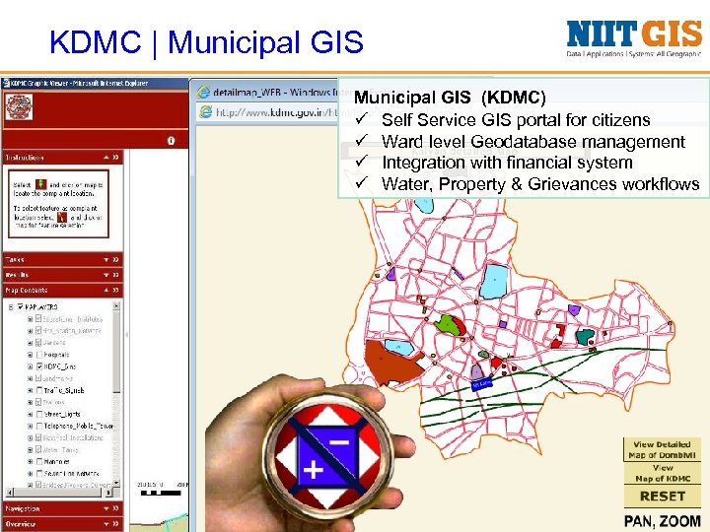Pan down using the dial's bottom white arrow

327,498
